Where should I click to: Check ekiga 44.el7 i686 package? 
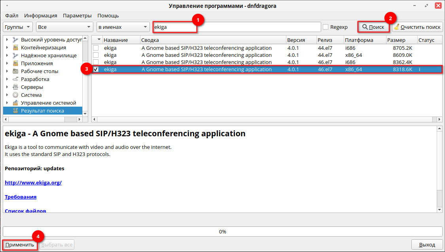click(96, 48)
